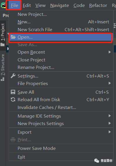This screenshot has width=116, height=166.
Task: Click the Reload All from Disk icon
Action: click(x=13, y=99)
